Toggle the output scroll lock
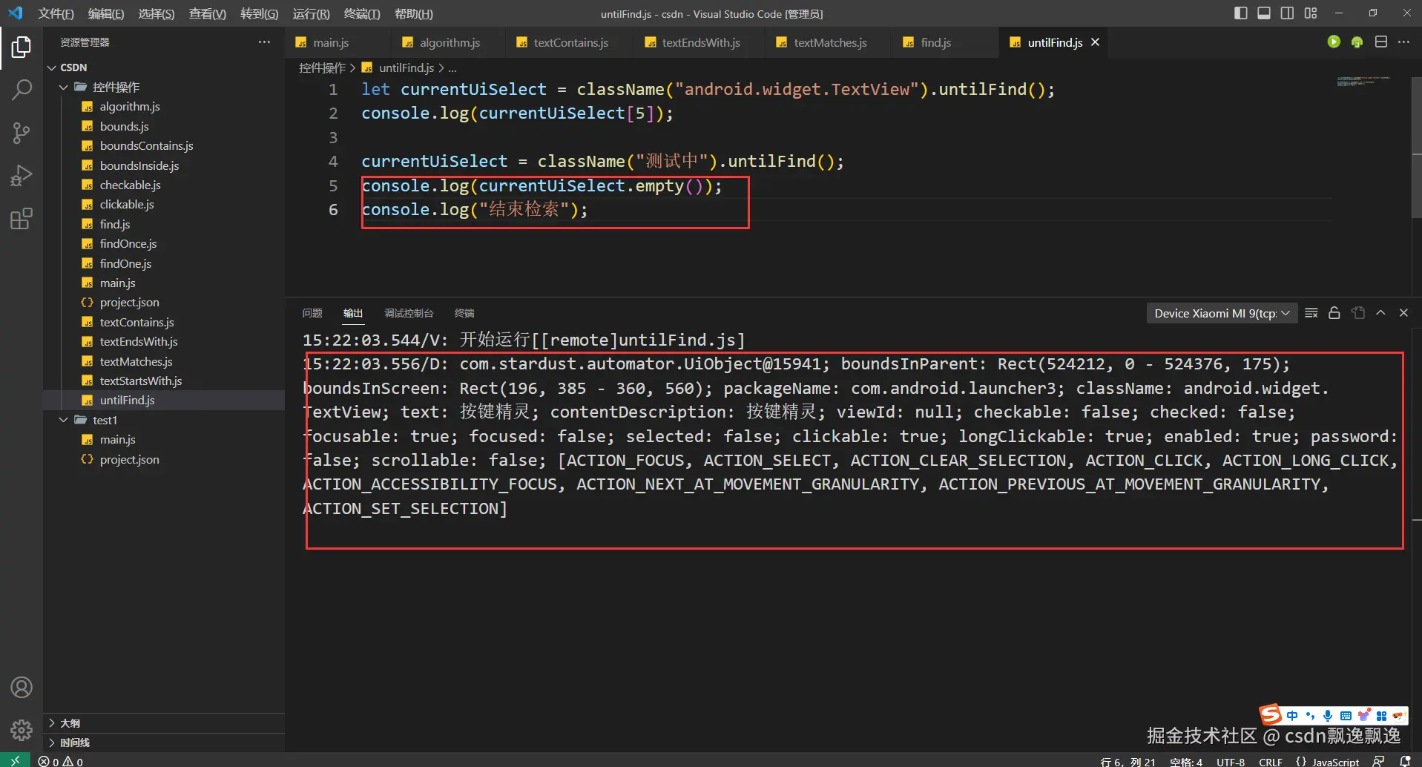Image resolution: width=1422 pixels, height=767 pixels. [1334, 313]
